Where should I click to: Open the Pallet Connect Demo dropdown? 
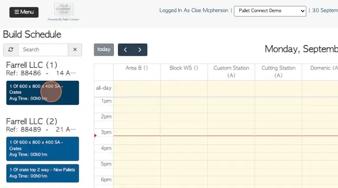[270, 11]
